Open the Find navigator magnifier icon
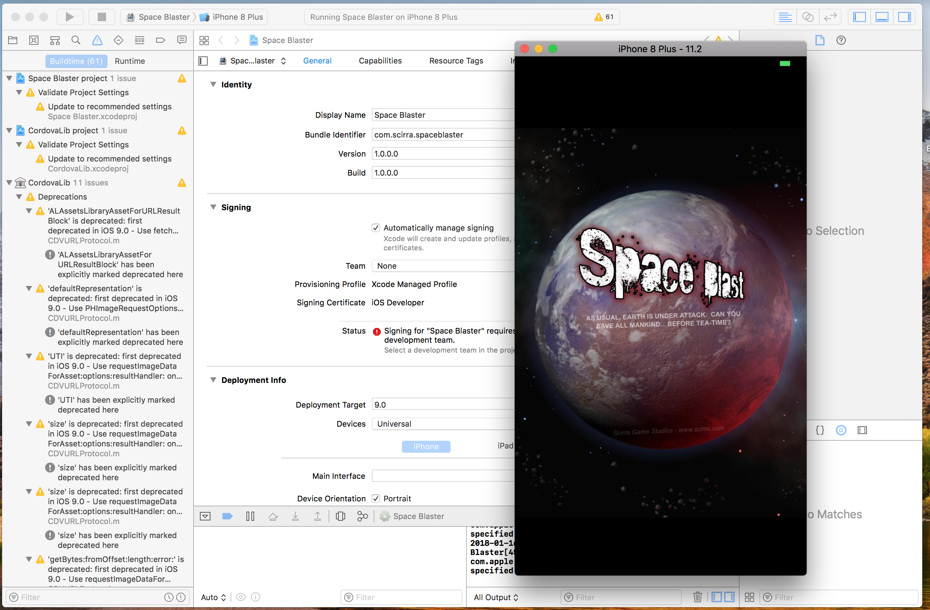930x610 pixels. coord(76,40)
